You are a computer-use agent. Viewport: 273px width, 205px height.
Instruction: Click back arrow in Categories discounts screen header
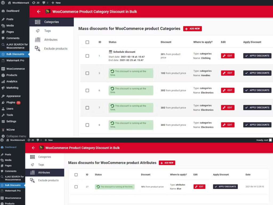[x=39, y=12]
